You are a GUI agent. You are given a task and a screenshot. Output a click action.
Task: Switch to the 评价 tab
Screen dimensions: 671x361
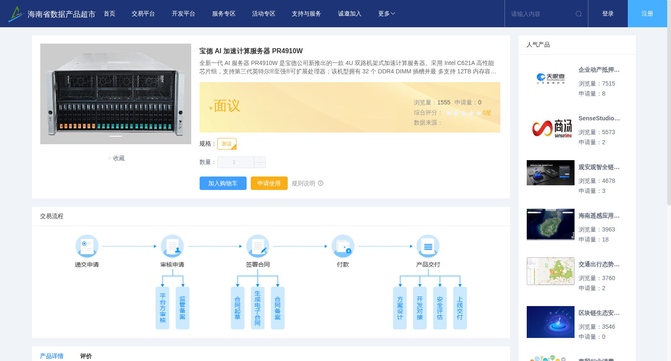[x=86, y=356]
